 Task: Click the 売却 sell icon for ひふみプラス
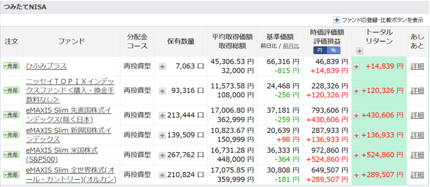[11, 66]
